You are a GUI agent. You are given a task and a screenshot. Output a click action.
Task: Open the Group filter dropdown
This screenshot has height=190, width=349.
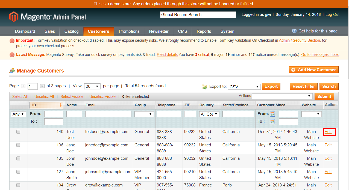tap(144, 114)
